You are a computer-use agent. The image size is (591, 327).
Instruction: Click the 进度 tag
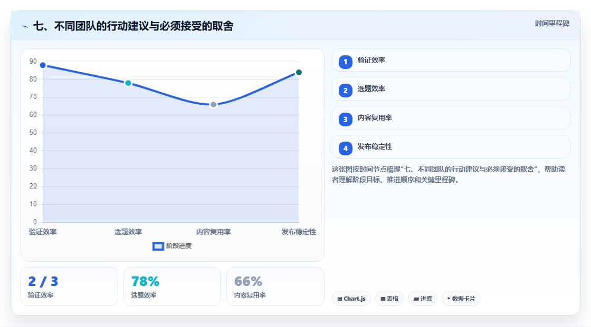point(423,299)
